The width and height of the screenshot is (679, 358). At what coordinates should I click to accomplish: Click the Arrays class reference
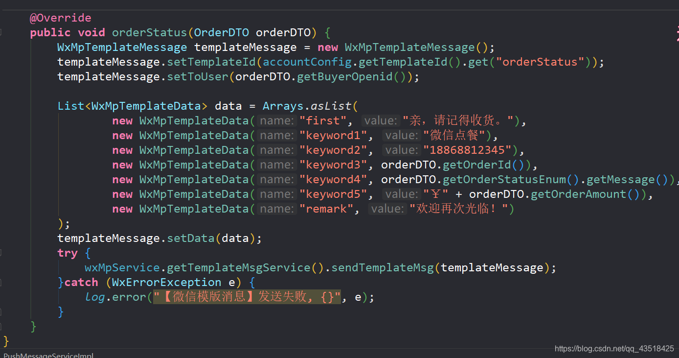coord(283,106)
